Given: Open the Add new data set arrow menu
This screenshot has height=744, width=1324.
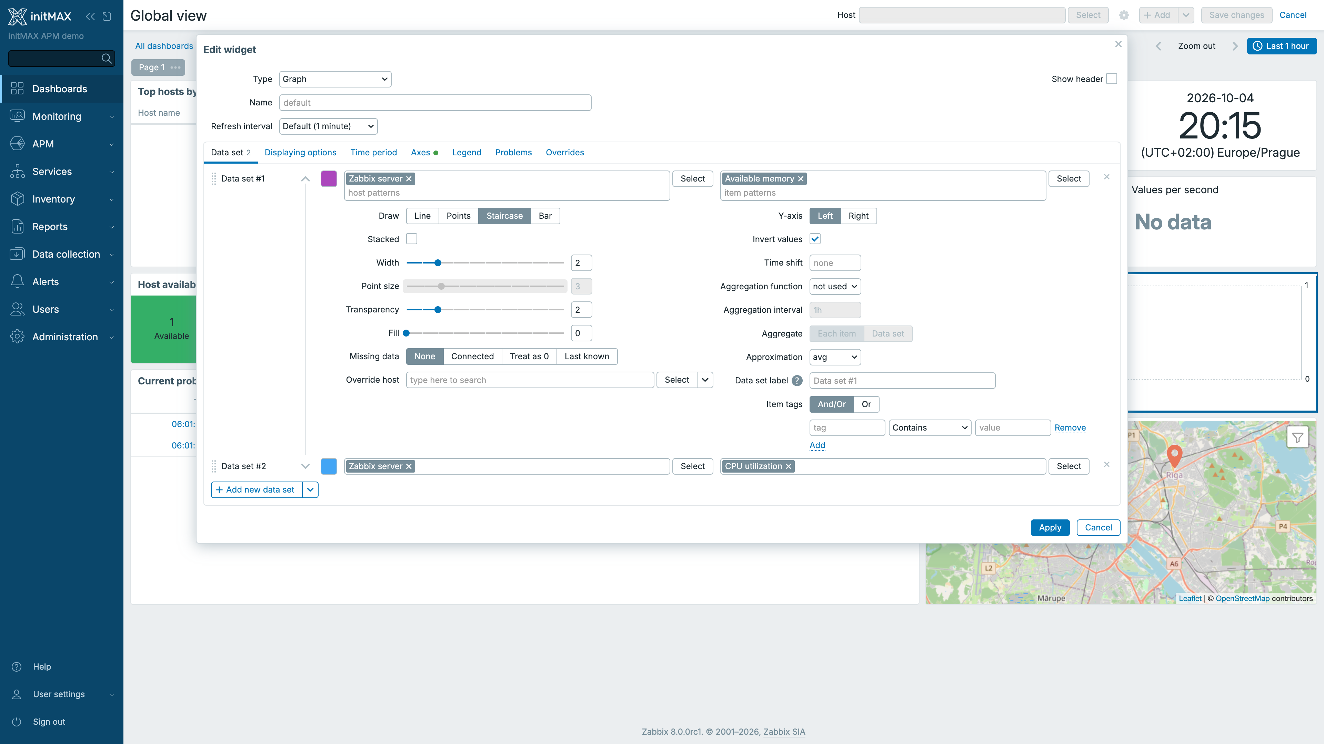Looking at the screenshot, I should (310, 490).
